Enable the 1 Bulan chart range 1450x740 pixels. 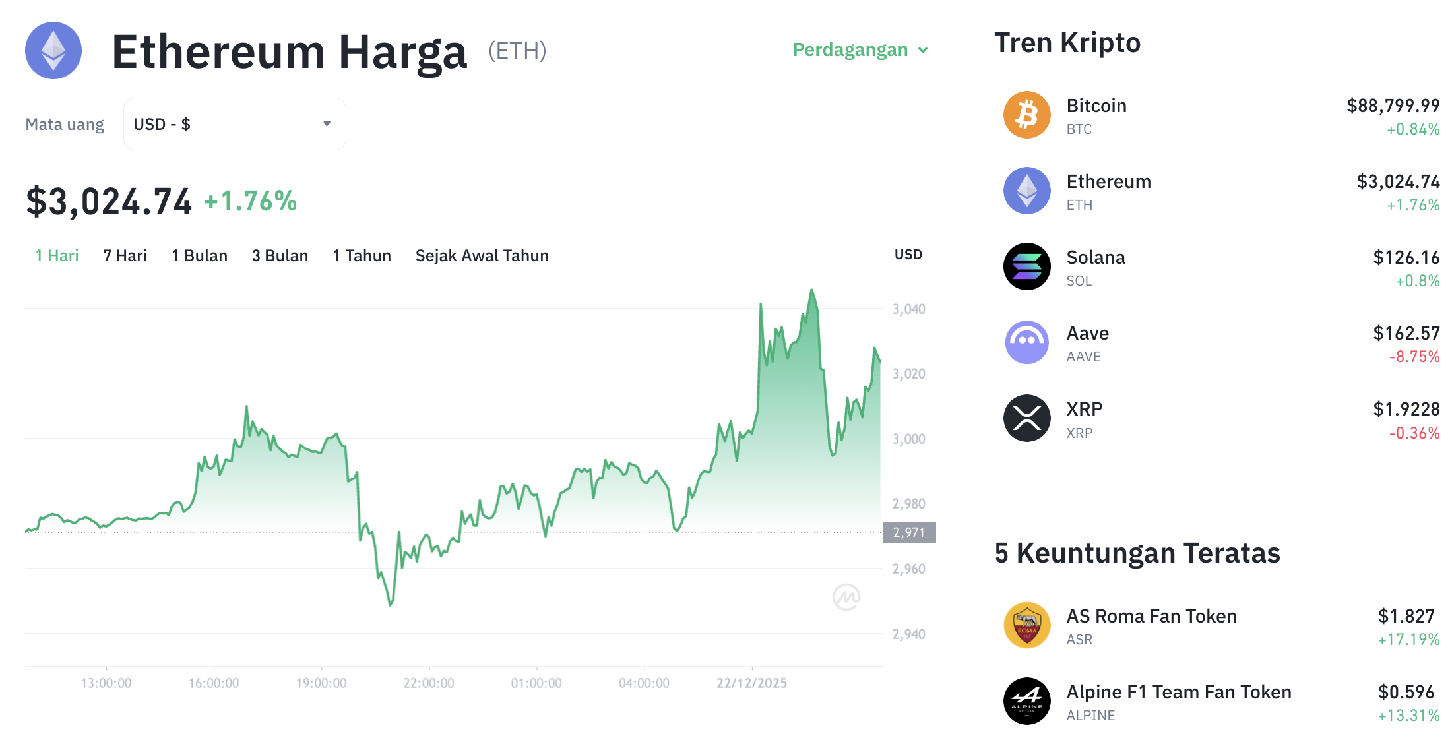[199, 255]
